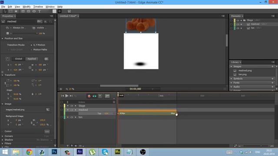Image resolution: width=278 pixels, height=156 pixels.
Task: Toggle the Auto-Keyframe Mode stopwatch icon
Action: point(89,96)
